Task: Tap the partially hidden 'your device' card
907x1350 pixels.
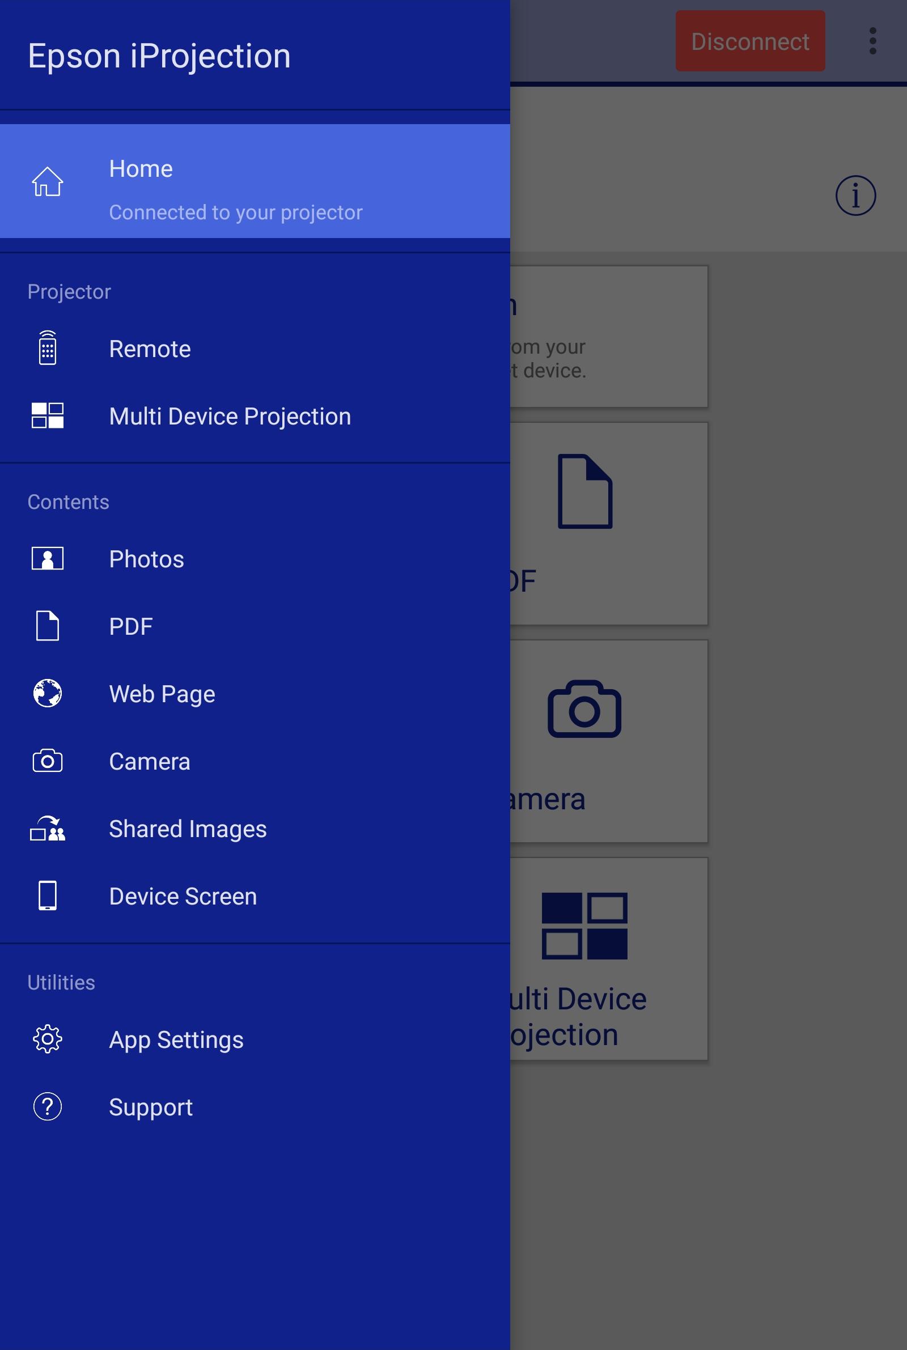Action: [x=608, y=337]
